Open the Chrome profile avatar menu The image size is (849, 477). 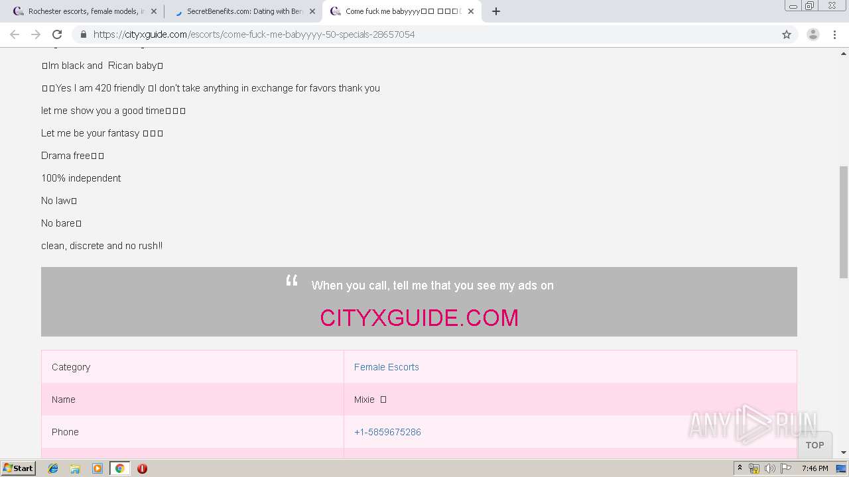(x=813, y=34)
